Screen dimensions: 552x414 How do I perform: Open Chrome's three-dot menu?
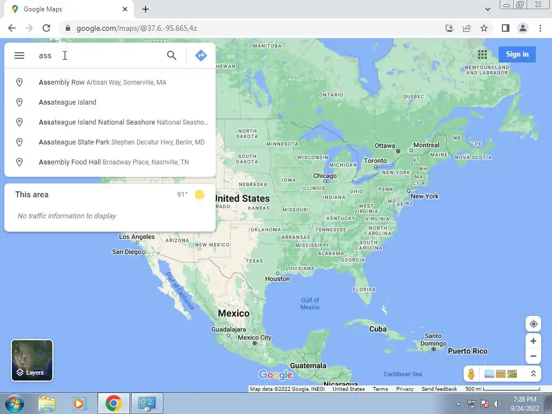[540, 28]
